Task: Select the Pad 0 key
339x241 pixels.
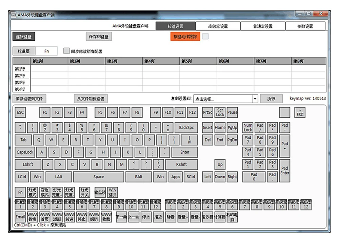Action: click(254, 177)
